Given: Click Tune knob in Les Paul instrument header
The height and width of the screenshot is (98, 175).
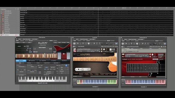Looking at the screenshot, I should (153, 54).
